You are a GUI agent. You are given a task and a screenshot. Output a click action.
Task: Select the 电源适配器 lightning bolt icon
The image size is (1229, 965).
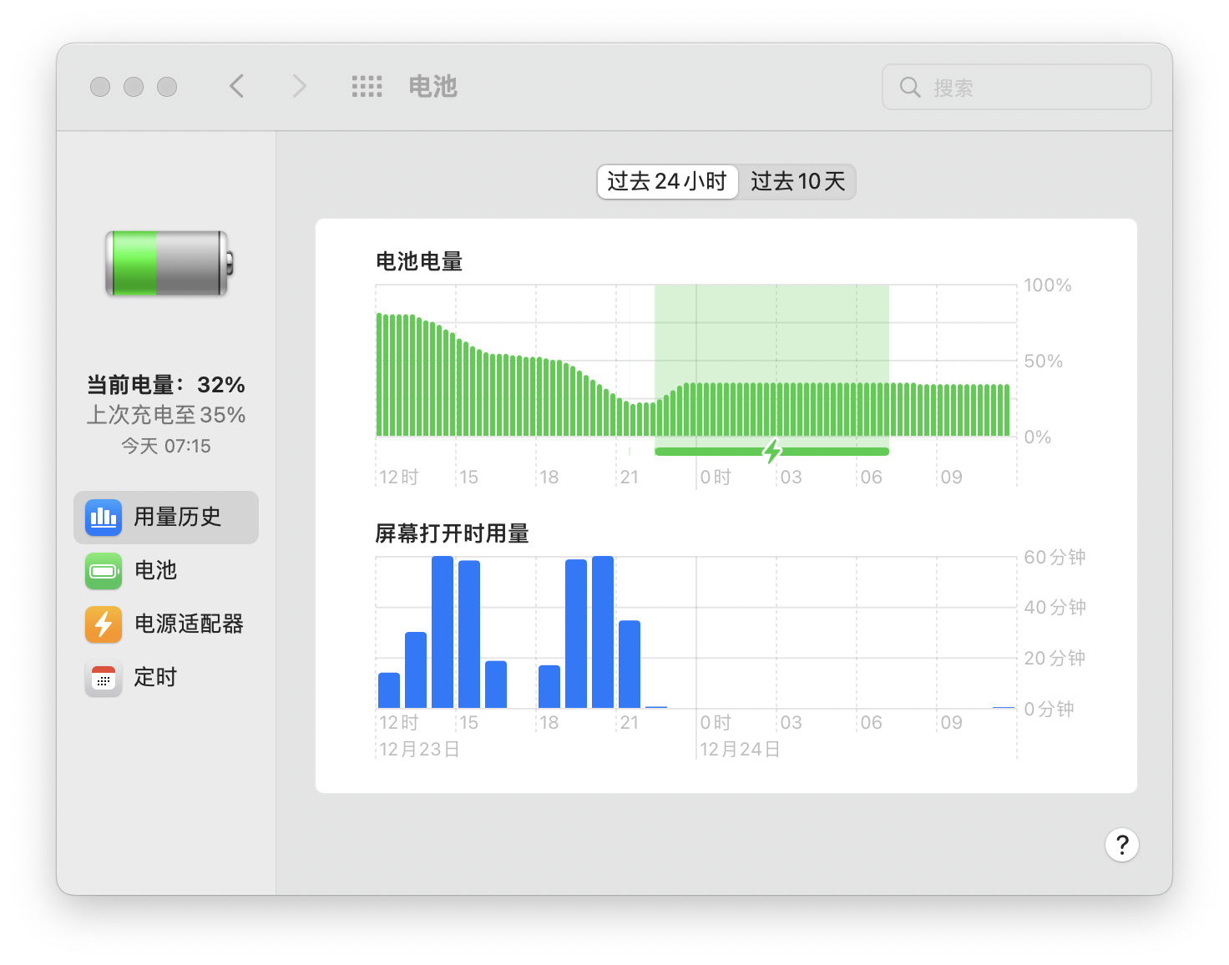[104, 624]
